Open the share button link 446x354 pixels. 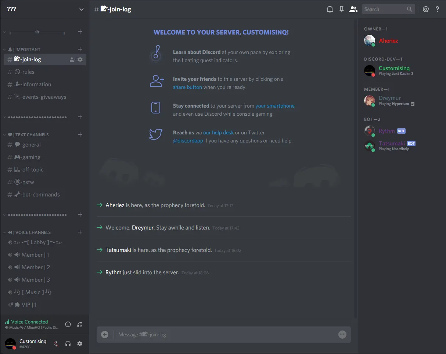point(187,87)
